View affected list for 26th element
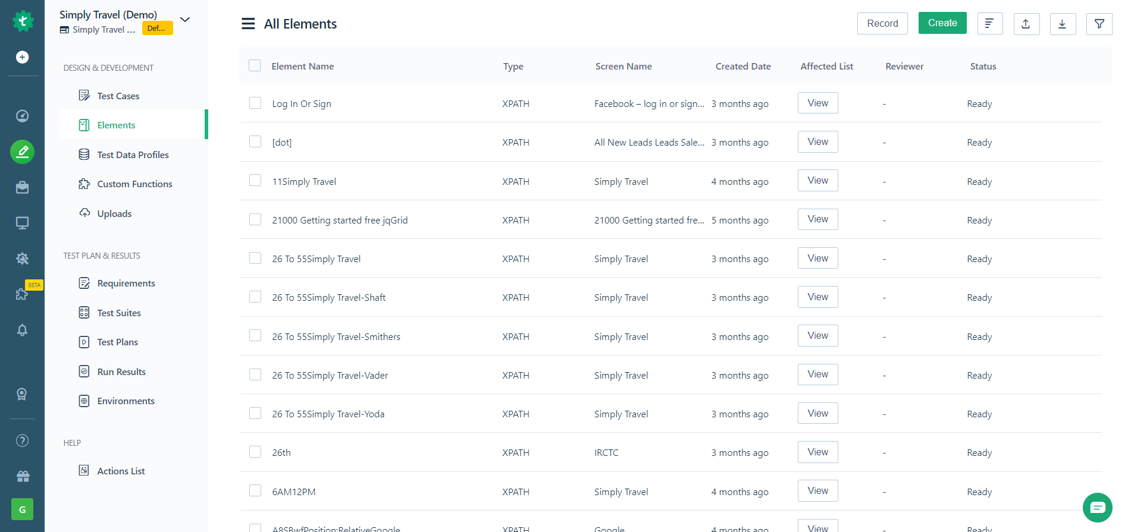1131x532 pixels. [818, 452]
